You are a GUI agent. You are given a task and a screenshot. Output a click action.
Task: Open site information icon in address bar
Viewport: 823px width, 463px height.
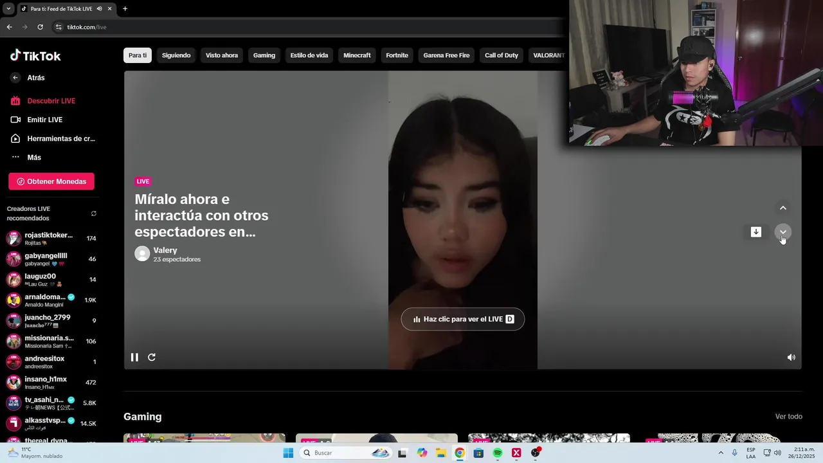click(59, 27)
